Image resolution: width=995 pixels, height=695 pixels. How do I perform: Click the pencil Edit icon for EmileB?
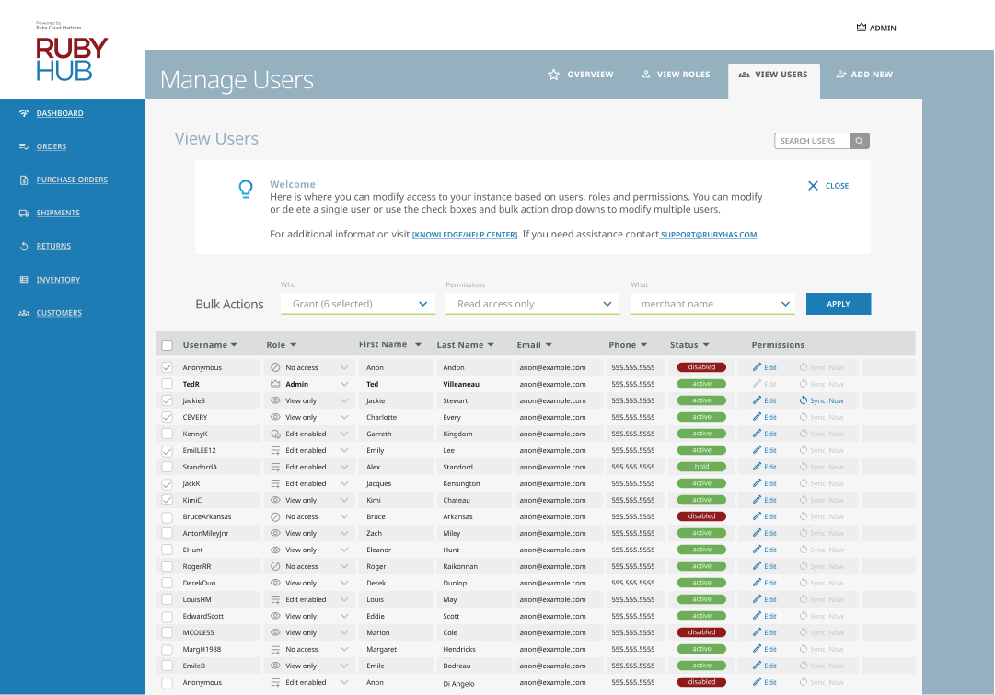[757, 666]
